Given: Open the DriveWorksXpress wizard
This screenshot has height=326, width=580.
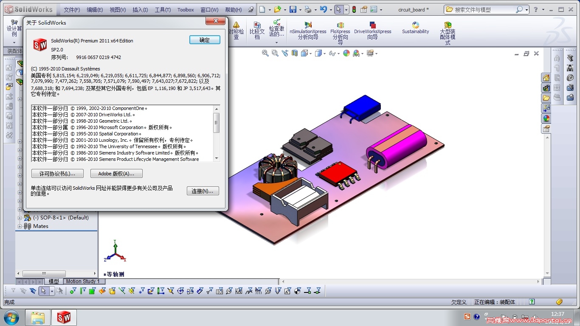Looking at the screenshot, I should [x=372, y=31].
